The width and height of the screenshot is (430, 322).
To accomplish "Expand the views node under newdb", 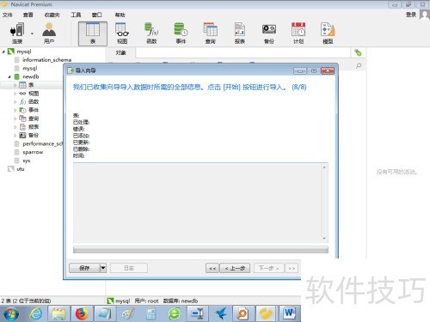I will click(15, 94).
